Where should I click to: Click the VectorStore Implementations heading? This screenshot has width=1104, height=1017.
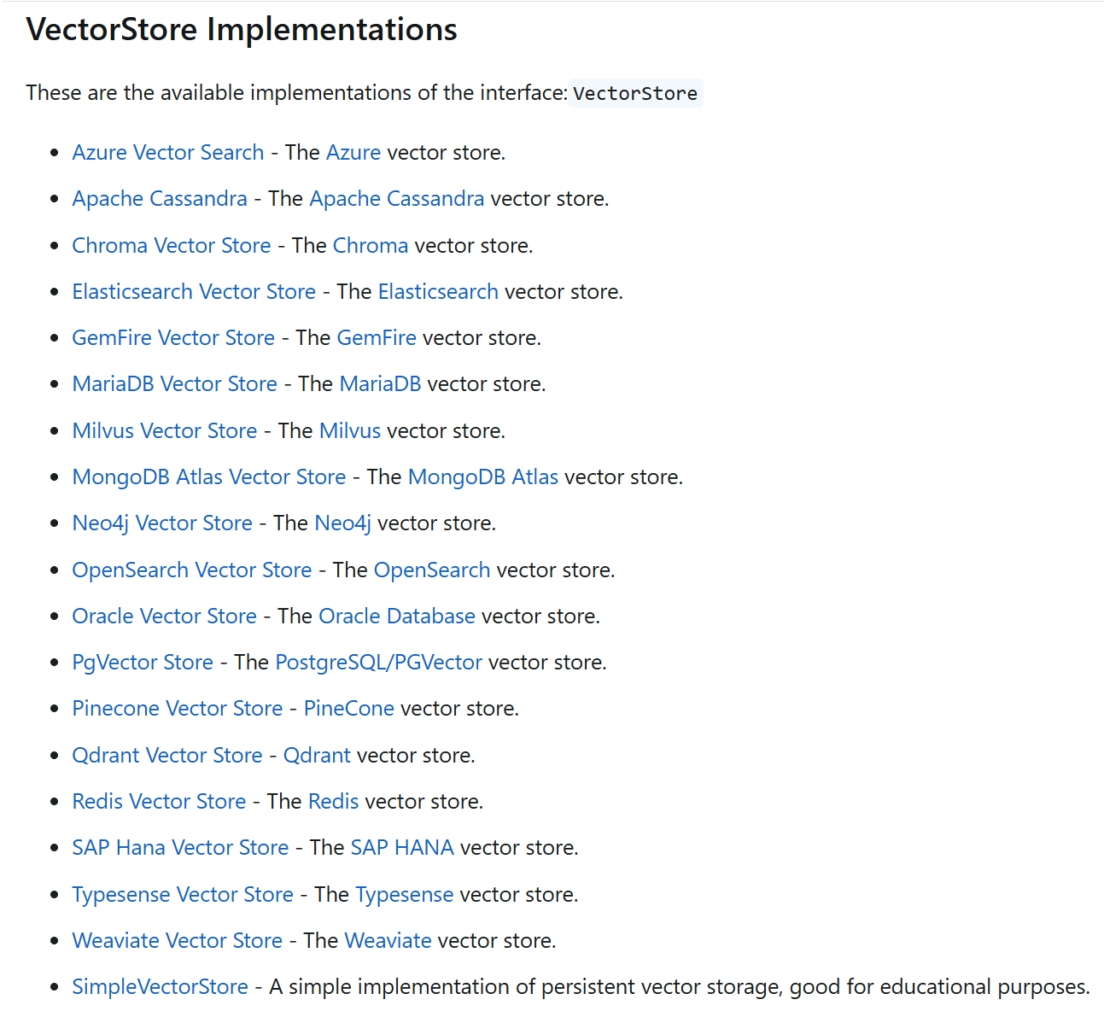coord(242,30)
